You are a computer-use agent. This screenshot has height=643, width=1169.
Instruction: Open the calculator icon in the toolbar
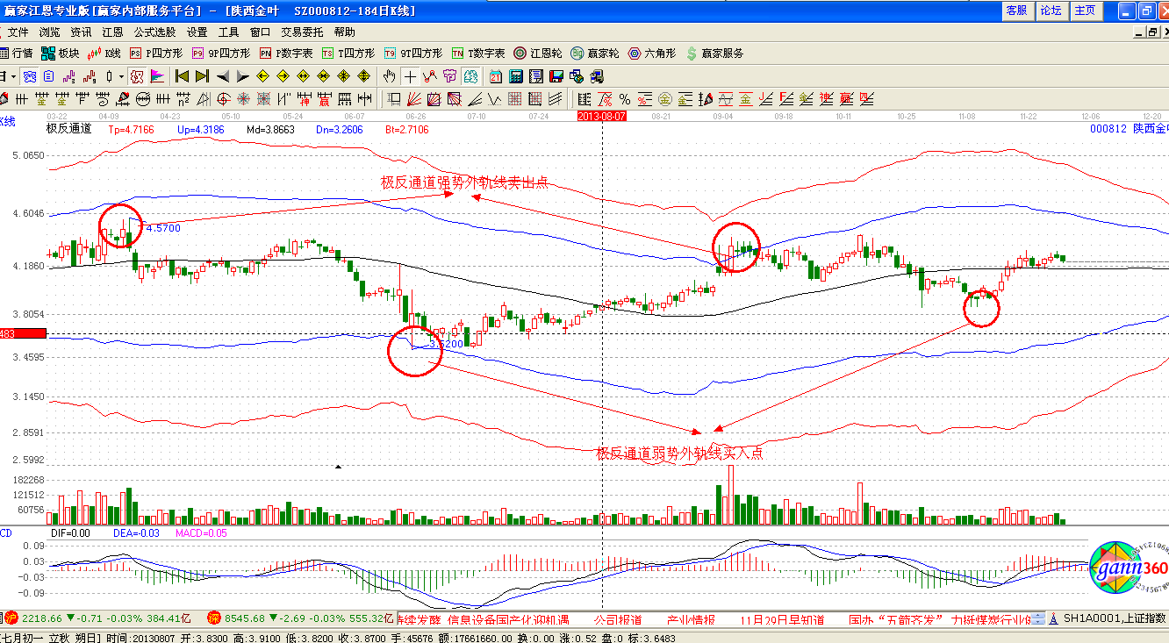516,76
